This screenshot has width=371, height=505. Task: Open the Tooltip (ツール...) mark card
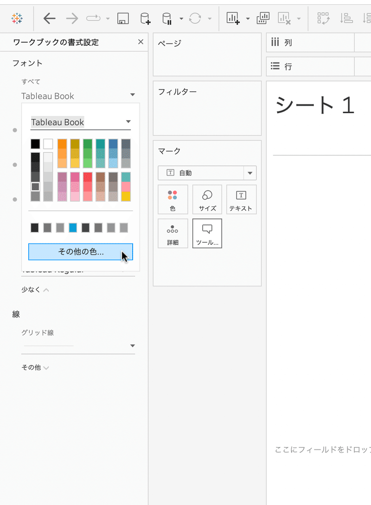tap(207, 233)
